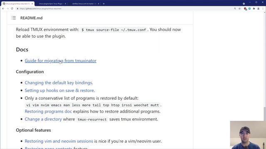Open Changing the default key bindings link
The image size is (266, 149).
click(59, 83)
